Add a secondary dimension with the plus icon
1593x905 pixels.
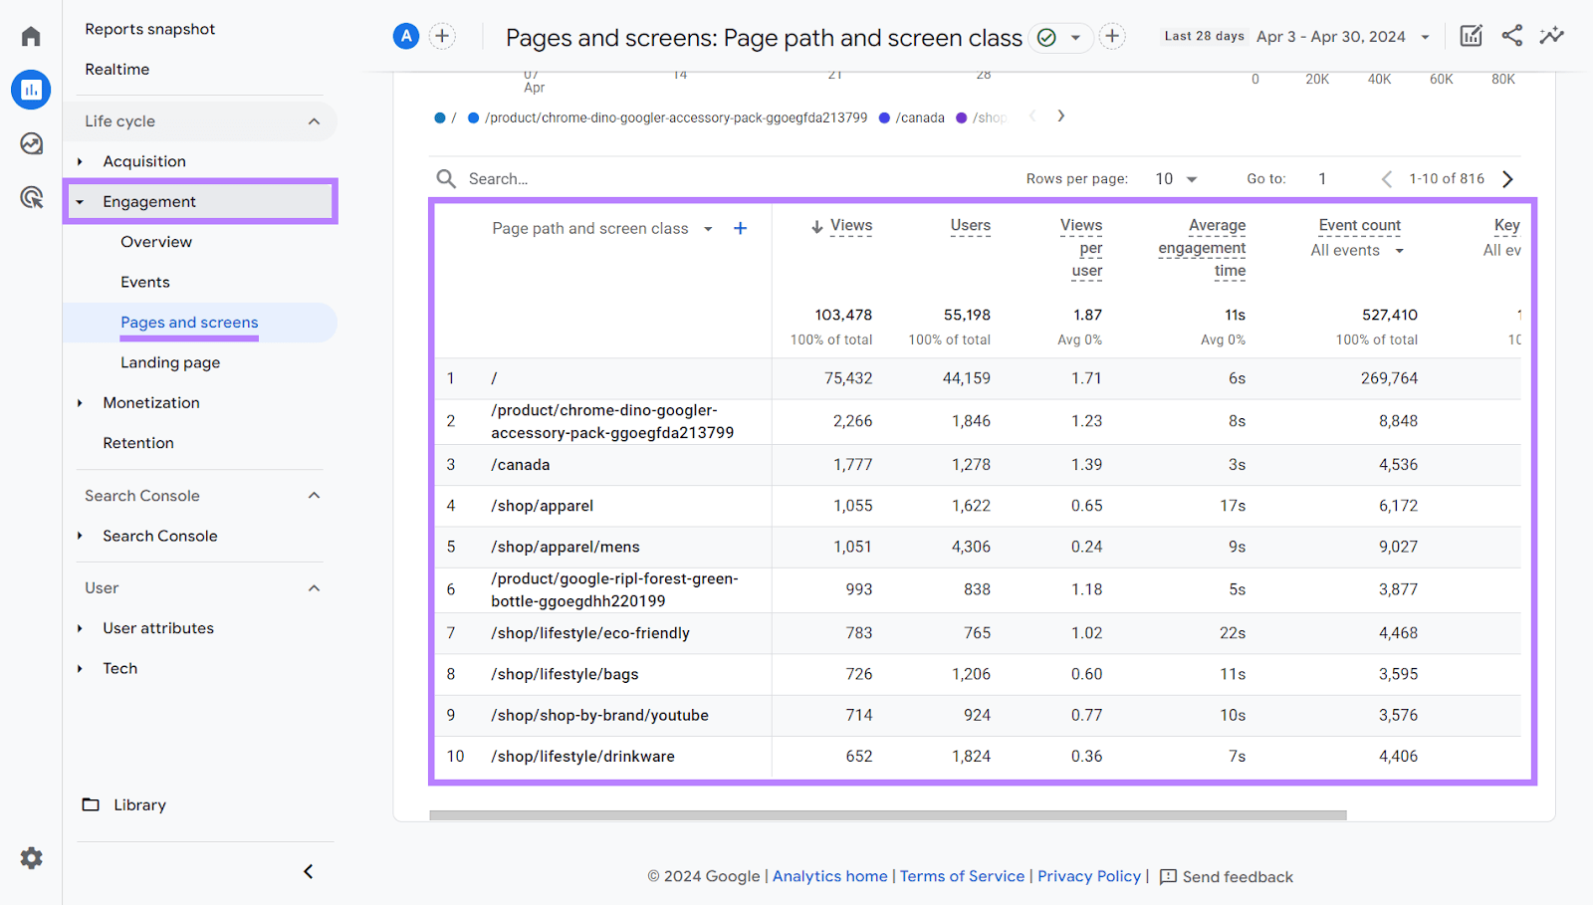[x=741, y=228]
